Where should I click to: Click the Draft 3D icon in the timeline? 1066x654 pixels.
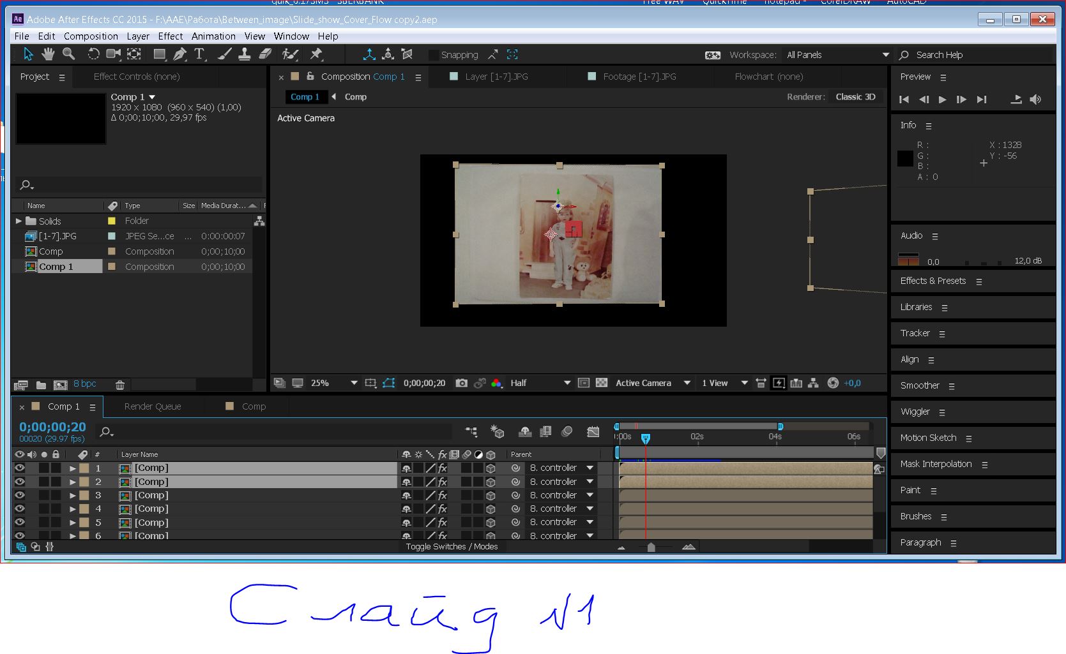tap(497, 432)
